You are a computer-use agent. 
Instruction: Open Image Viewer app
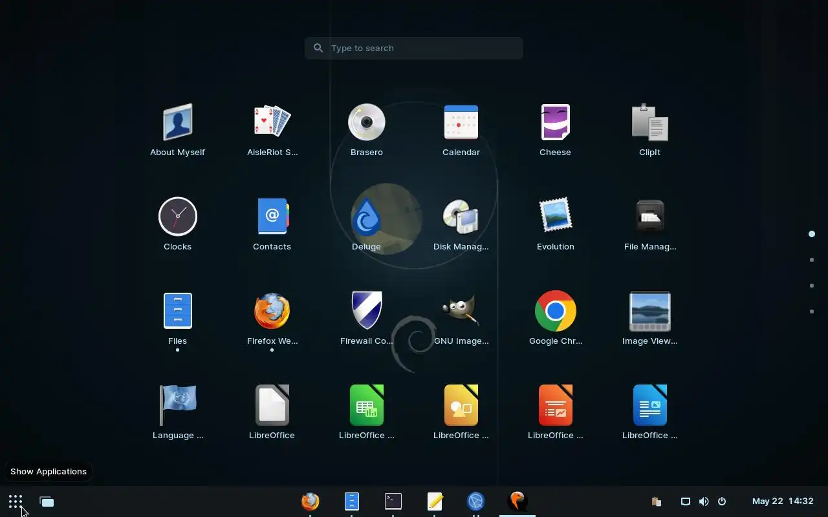click(x=649, y=311)
